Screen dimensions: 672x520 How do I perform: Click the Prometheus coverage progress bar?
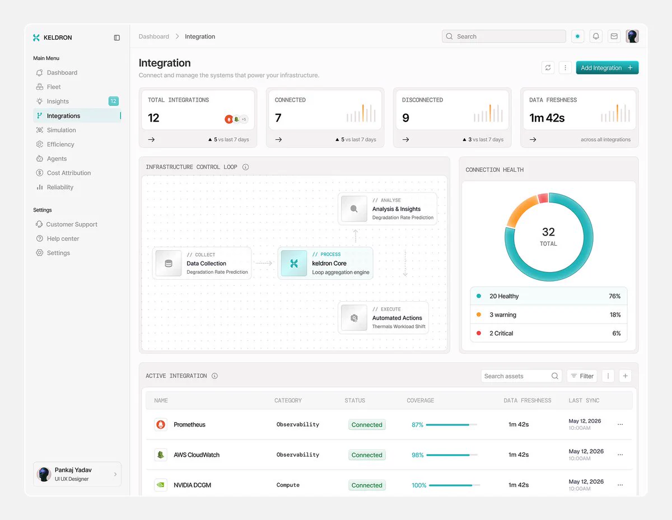click(451, 425)
